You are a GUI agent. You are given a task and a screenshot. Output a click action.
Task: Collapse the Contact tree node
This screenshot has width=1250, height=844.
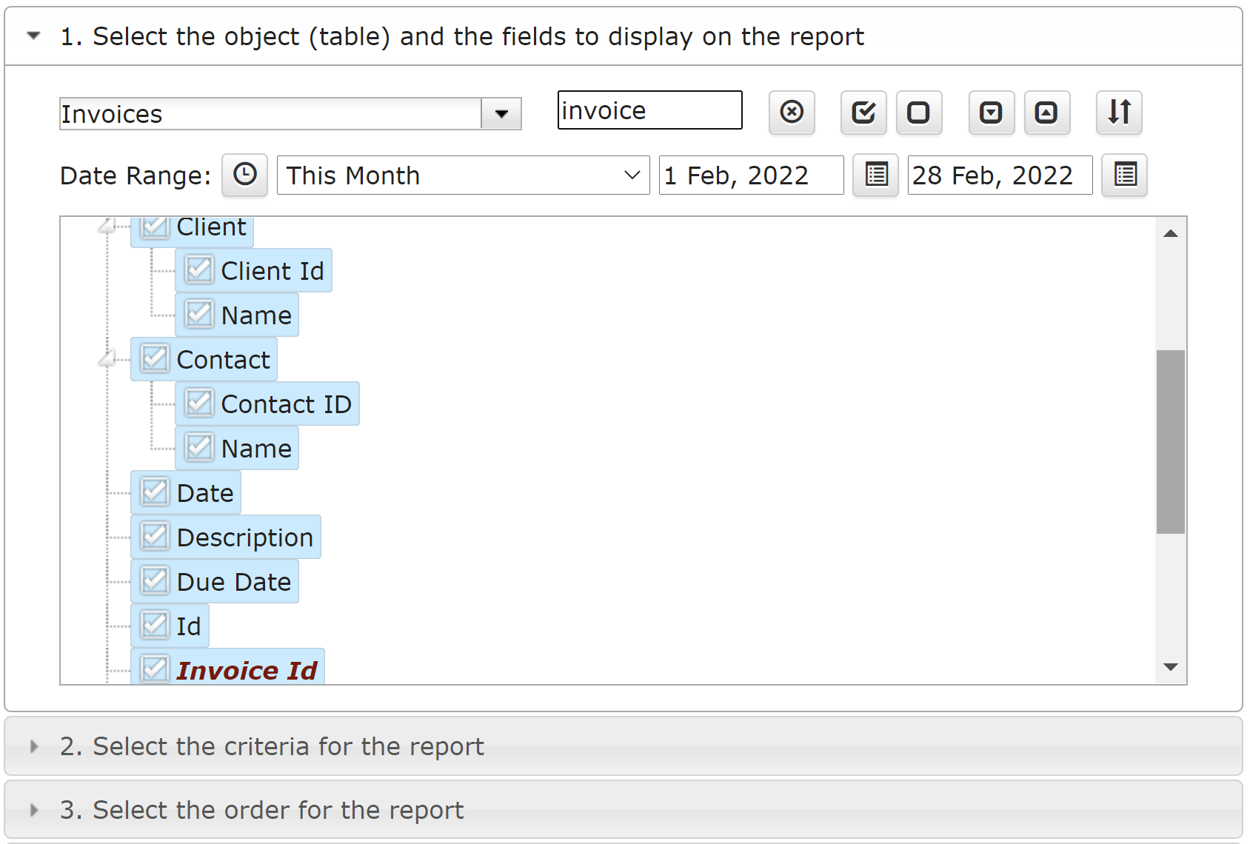pos(107,359)
